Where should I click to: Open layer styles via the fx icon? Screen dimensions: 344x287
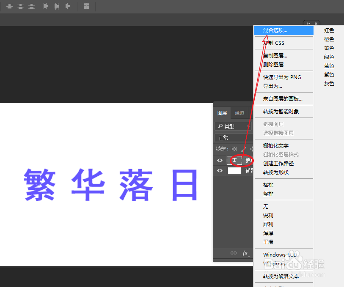(245, 253)
